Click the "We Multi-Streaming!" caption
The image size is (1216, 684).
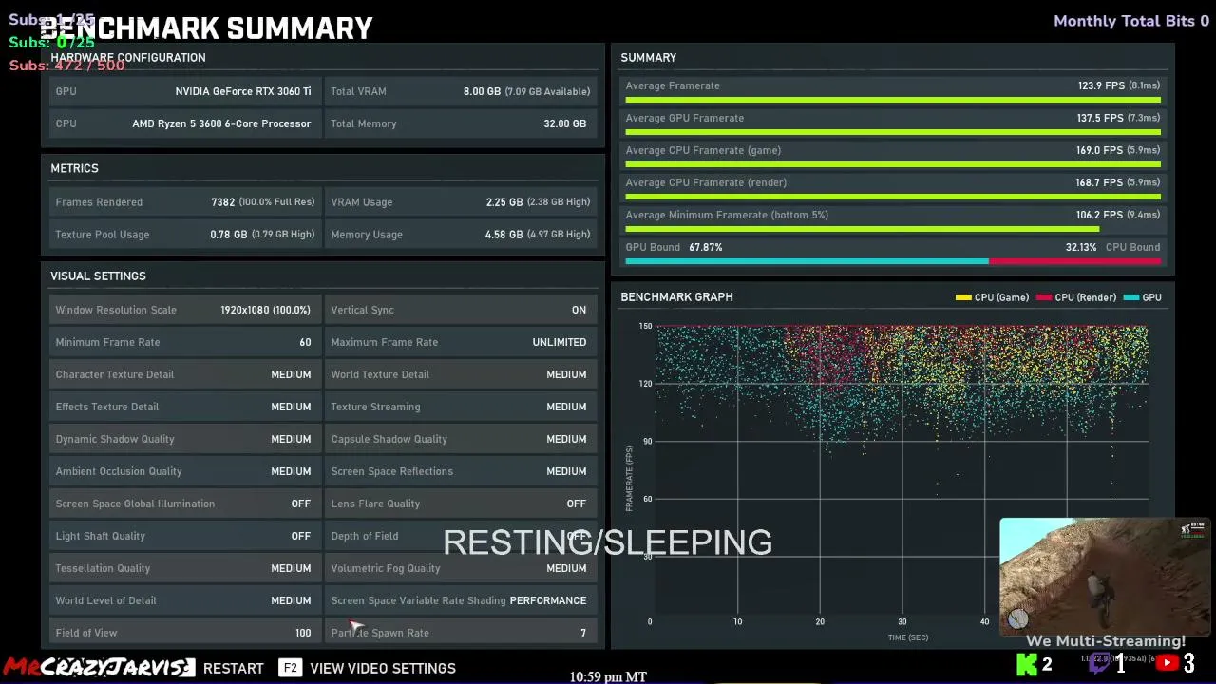1106,641
